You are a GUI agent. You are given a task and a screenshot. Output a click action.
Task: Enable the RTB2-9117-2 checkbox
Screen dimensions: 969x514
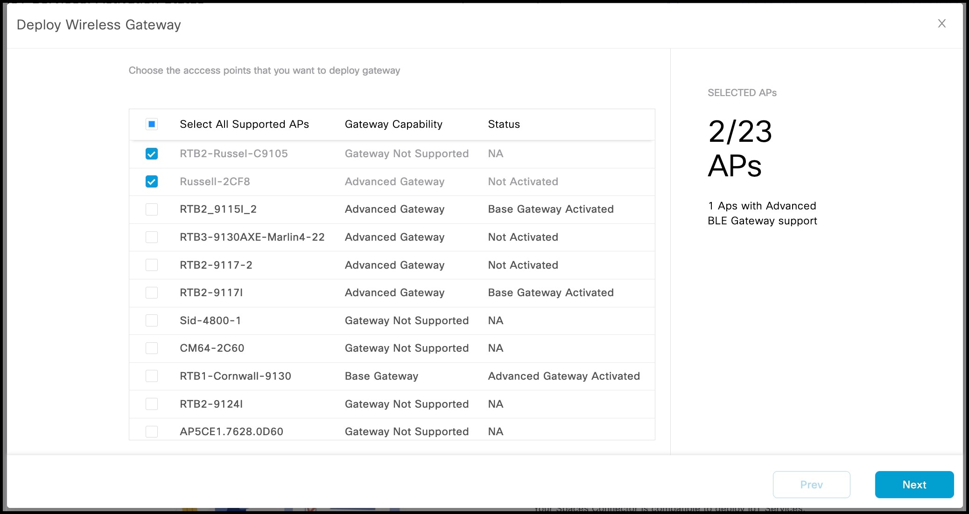152,265
